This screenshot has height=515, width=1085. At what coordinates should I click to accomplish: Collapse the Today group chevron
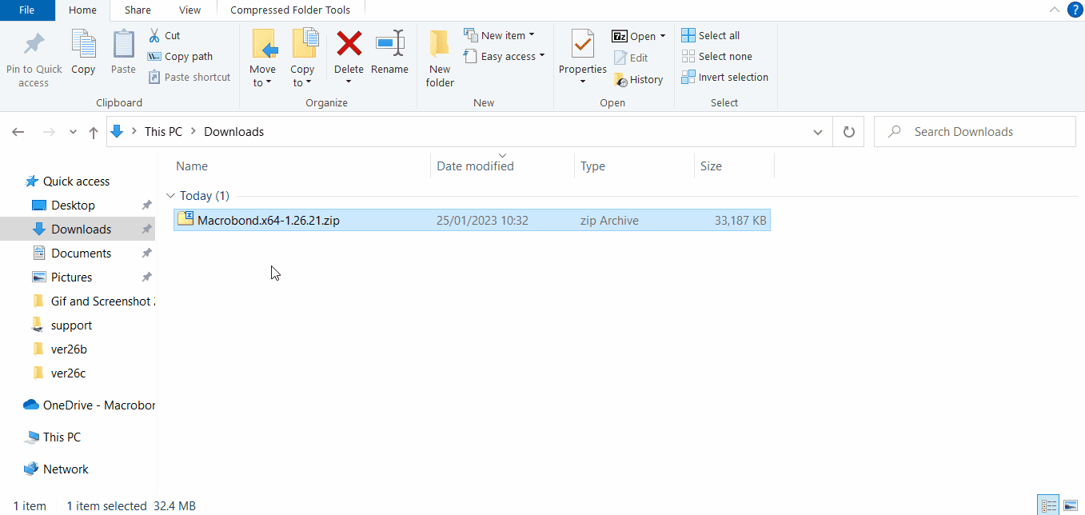(170, 195)
